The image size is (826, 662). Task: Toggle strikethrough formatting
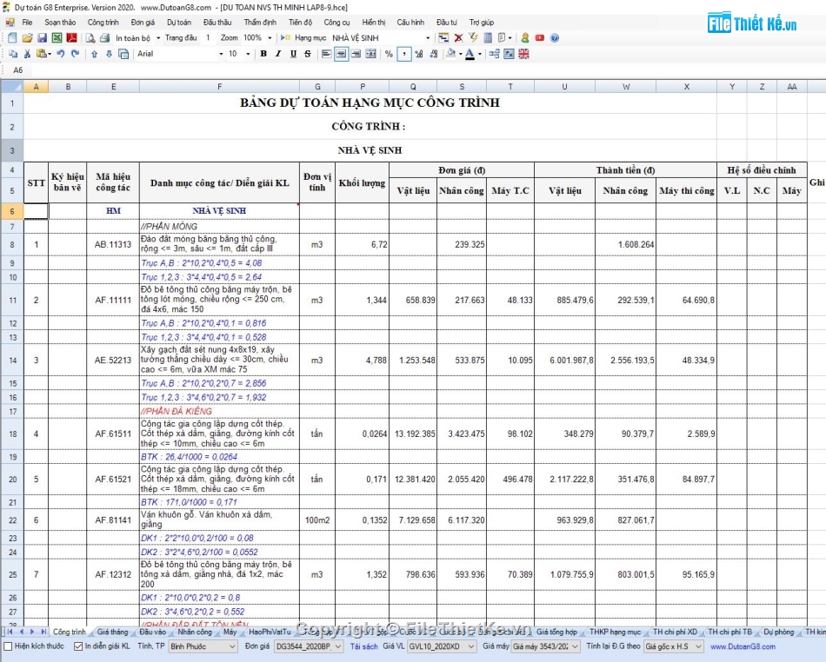click(308, 54)
